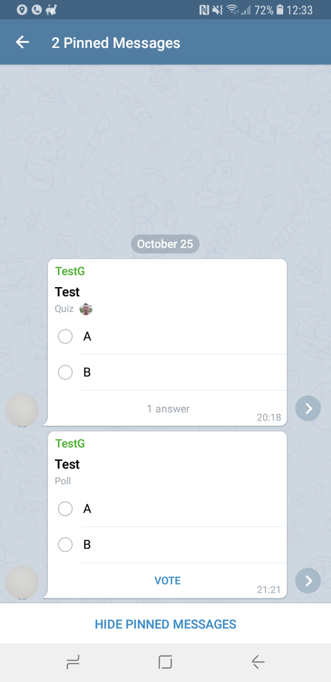This screenshot has width=331, height=682.
Task: Tap VOTE on the poll
Action: 168,580
